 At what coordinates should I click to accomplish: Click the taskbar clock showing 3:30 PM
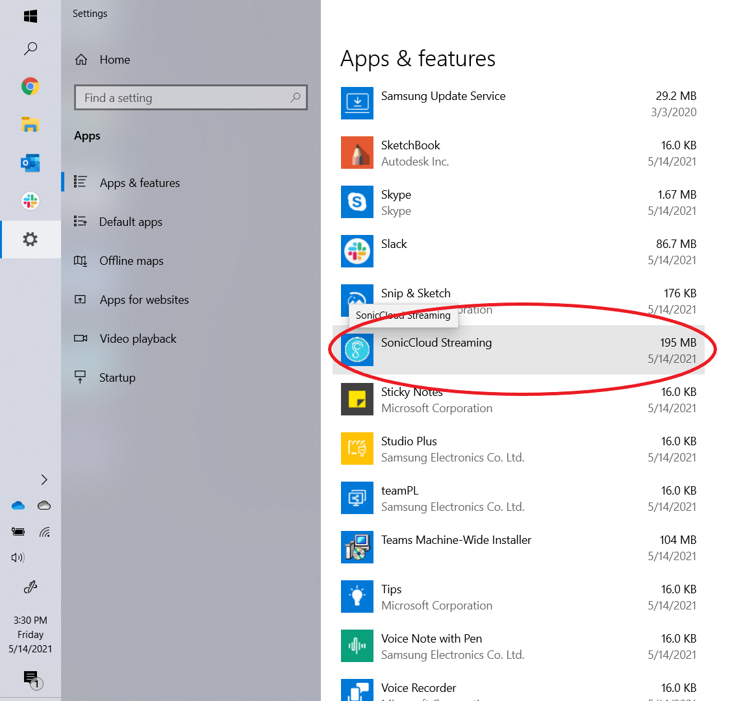tap(31, 634)
